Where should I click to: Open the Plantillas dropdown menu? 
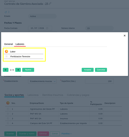(x=66, y=134)
